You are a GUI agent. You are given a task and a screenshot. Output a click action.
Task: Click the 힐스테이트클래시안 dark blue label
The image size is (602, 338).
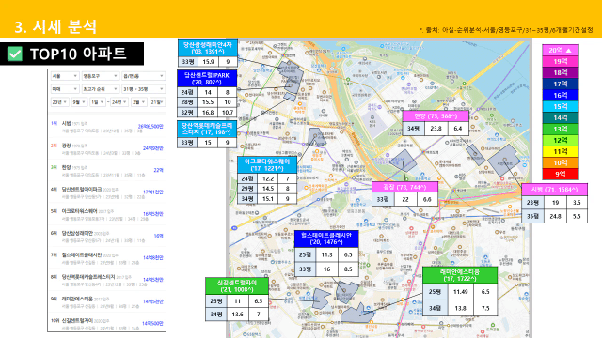(x=326, y=238)
